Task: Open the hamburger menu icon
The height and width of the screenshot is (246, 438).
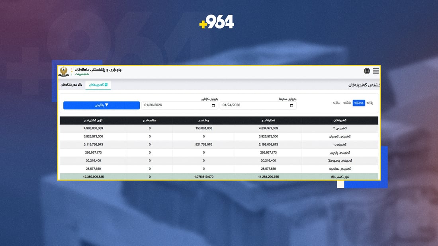Action: pos(375,71)
